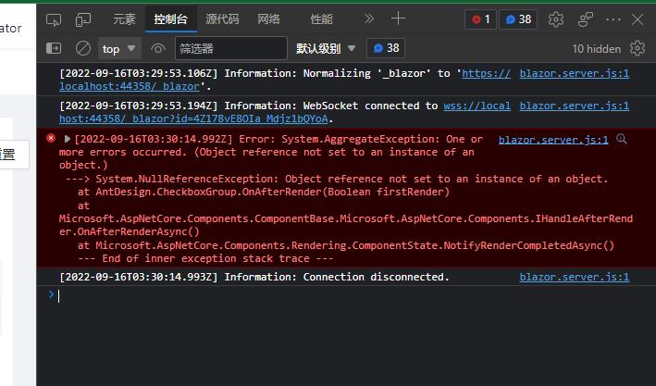Show more tabs with the chevron icon
This screenshot has width=656, height=386.
[x=368, y=19]
